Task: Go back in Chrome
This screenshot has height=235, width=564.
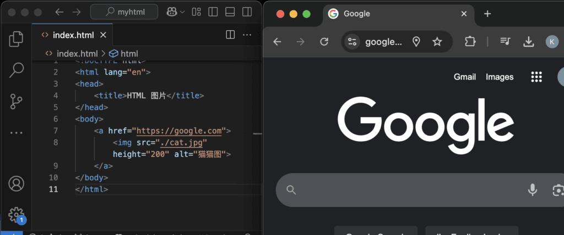Action: pos(277,42)
